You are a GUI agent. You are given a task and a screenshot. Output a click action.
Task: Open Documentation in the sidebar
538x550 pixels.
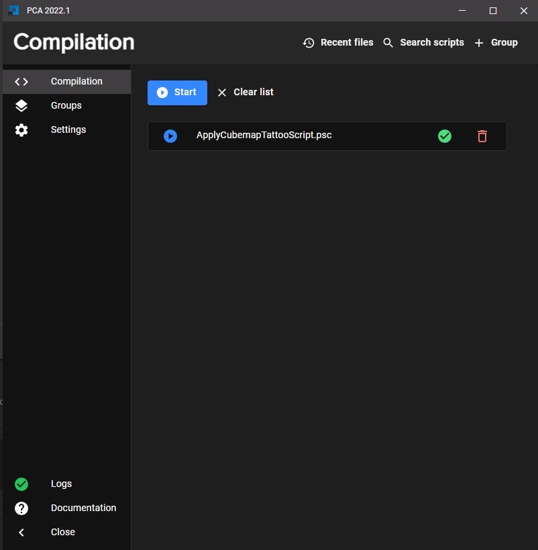tap(66, 508)
